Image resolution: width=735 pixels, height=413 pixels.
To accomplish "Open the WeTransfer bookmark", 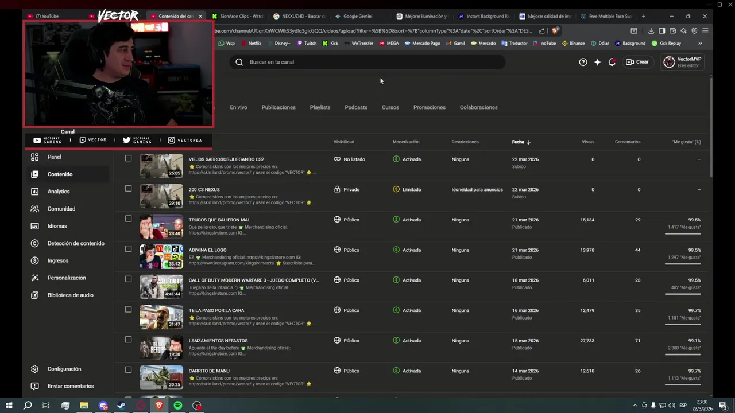I will click(358, 43).
